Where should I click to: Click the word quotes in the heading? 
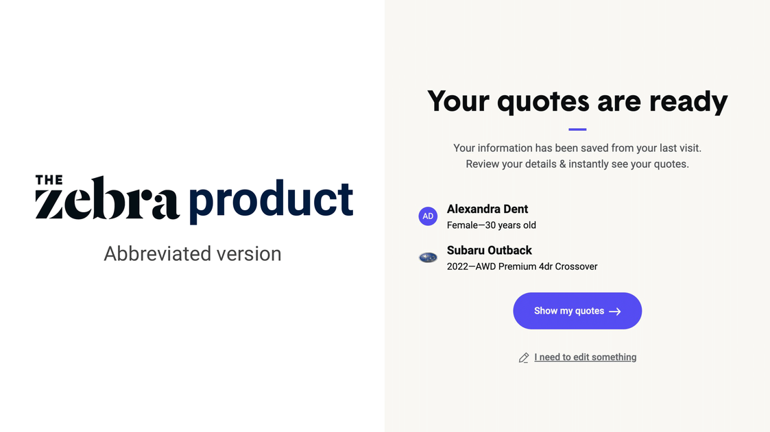pyautogui.click(x=542, y=102)
